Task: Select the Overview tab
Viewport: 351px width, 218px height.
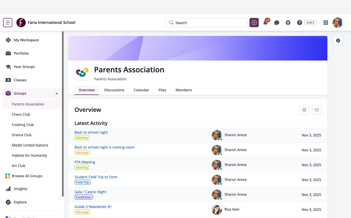Action: [x=87, y=90]
